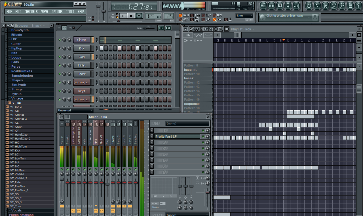Click the Snare channel button
The height and width of the screenshot is (216, 363).
click(82, 74)
